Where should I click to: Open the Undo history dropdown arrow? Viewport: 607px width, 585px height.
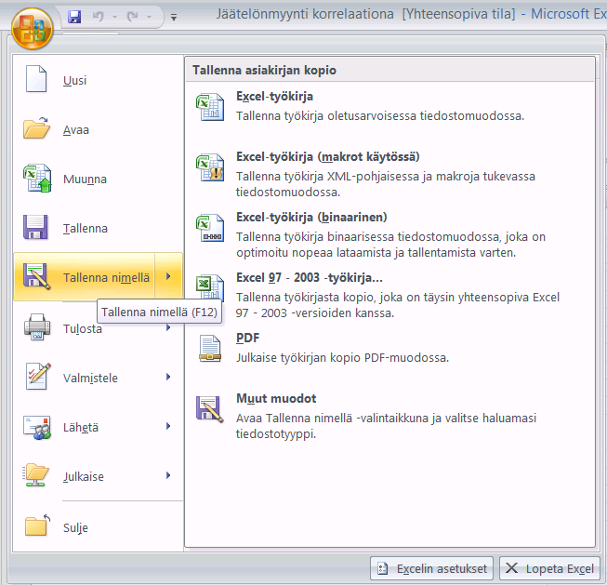(x=114, y=17)
